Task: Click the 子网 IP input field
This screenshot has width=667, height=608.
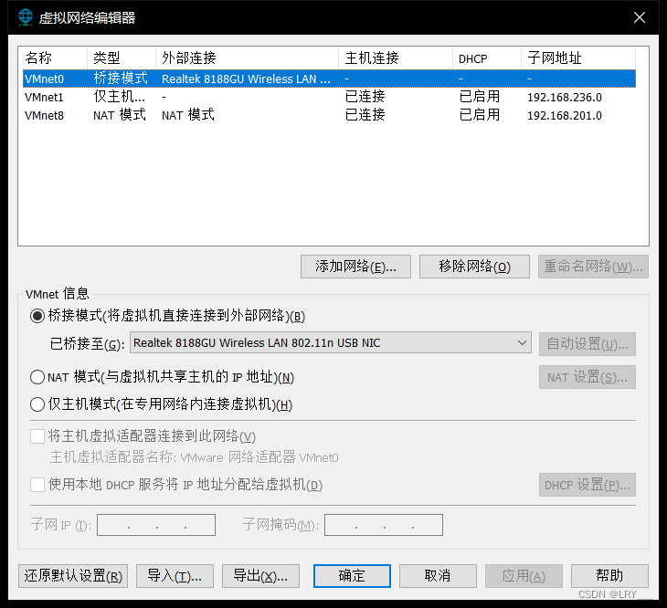Action: pos(156,525)
